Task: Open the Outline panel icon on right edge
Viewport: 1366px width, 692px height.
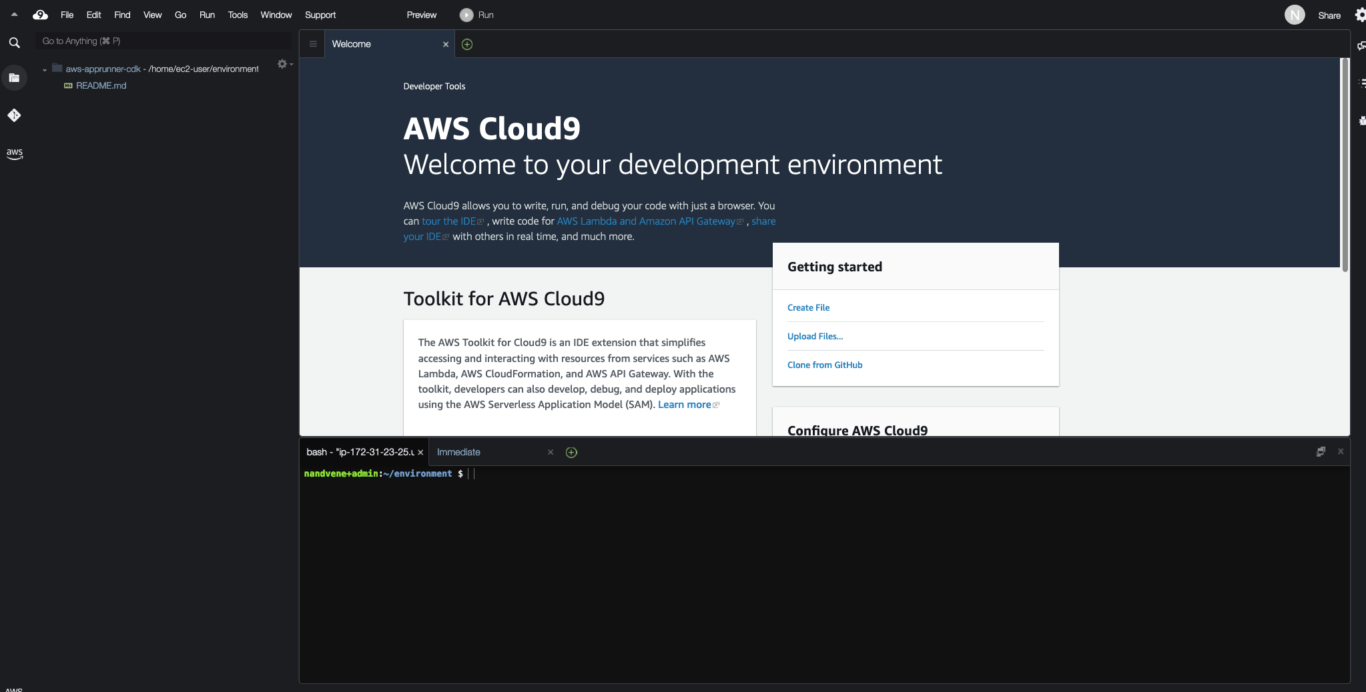Action: (1361, 83)
